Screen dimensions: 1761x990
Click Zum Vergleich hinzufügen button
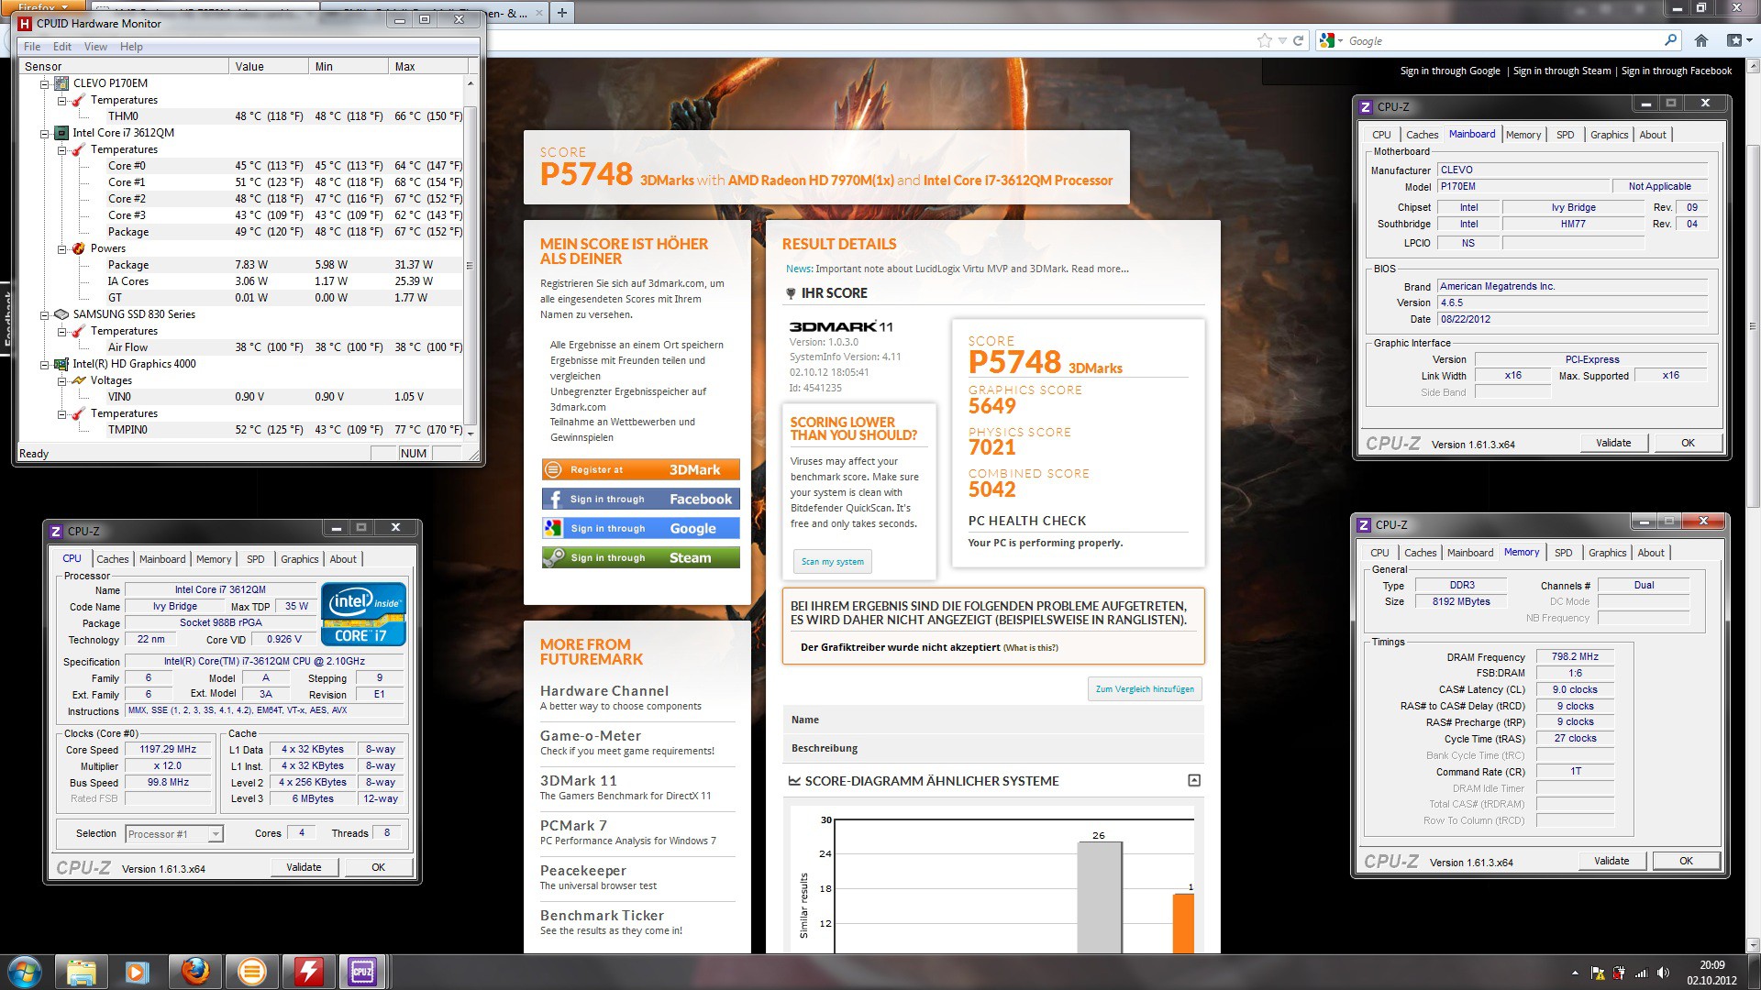(1145, 689)
